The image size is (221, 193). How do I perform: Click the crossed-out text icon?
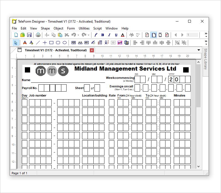(120, 42)
